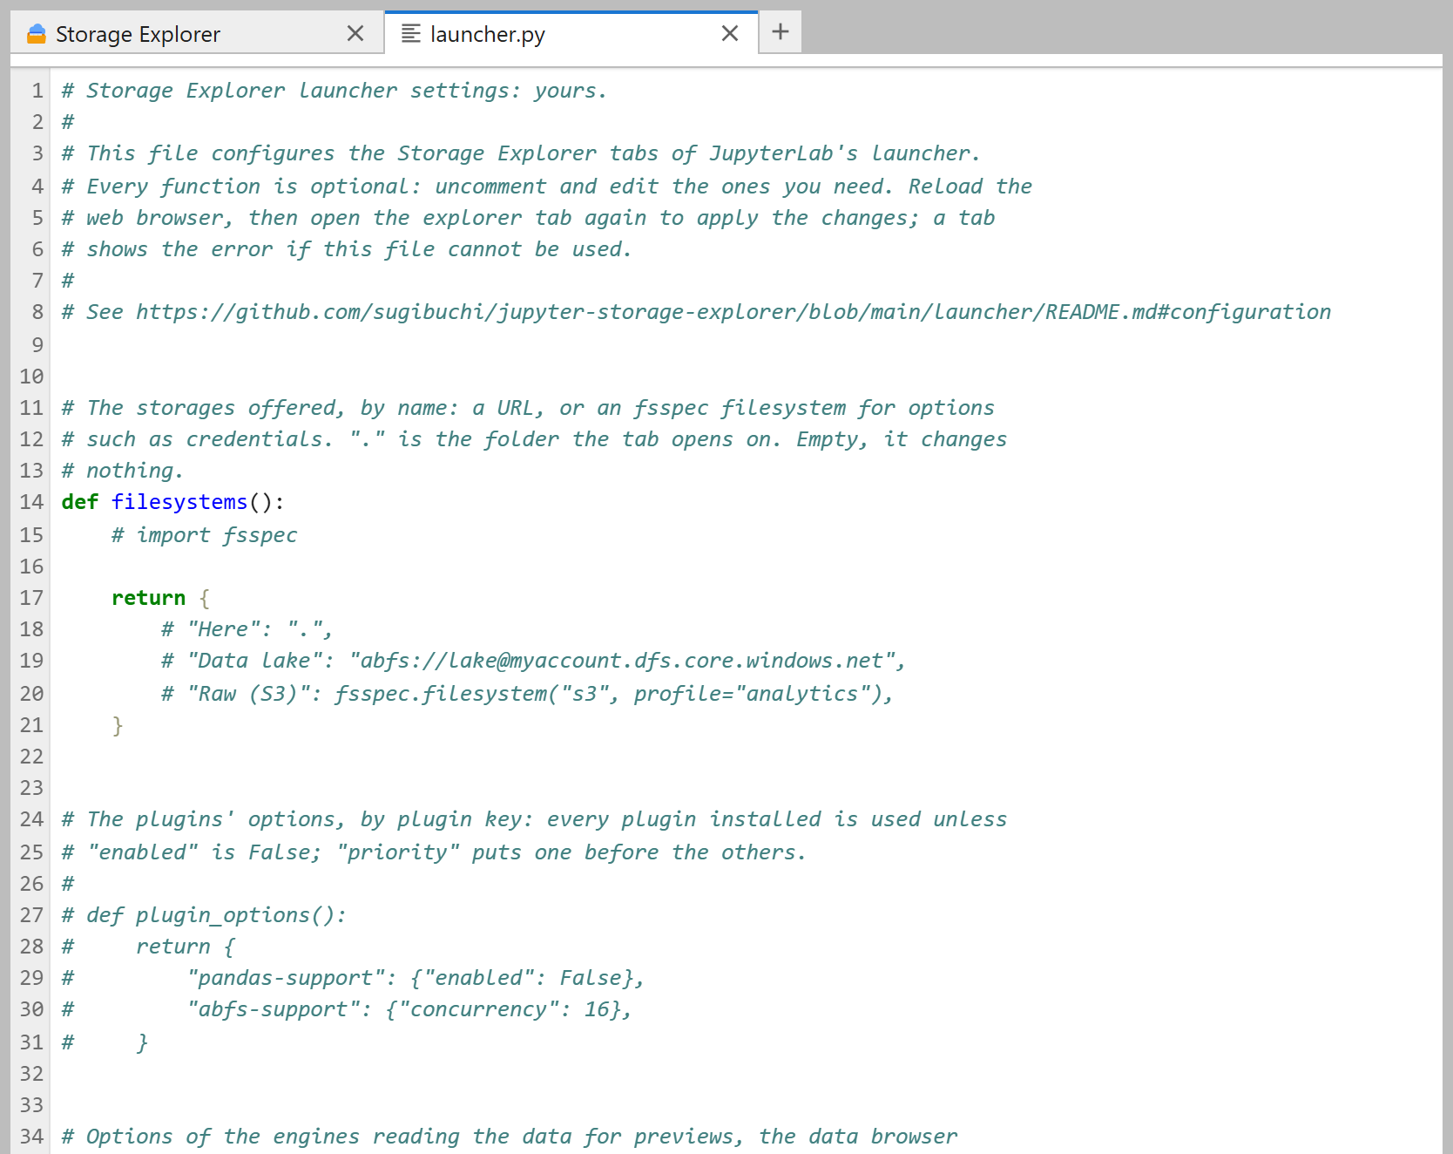The width and height of the screenshot is (1453, 1154).
Task: Open a new launcher tab with plus button
Action: pyautogui.click(x=781, y=32)
